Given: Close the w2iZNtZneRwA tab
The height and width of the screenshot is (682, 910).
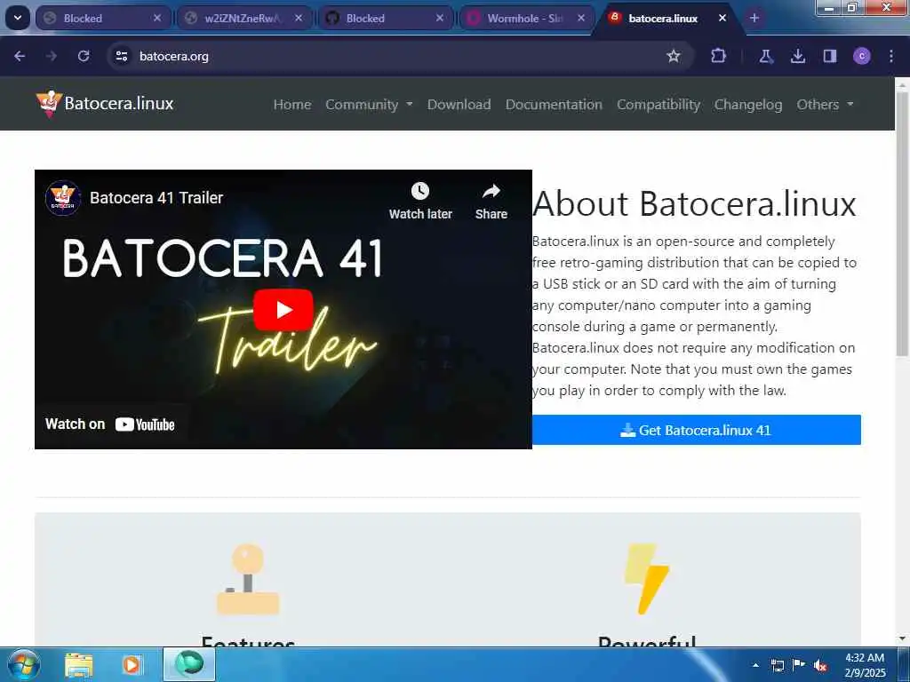Looking at the screenshot, I should 299,18.
